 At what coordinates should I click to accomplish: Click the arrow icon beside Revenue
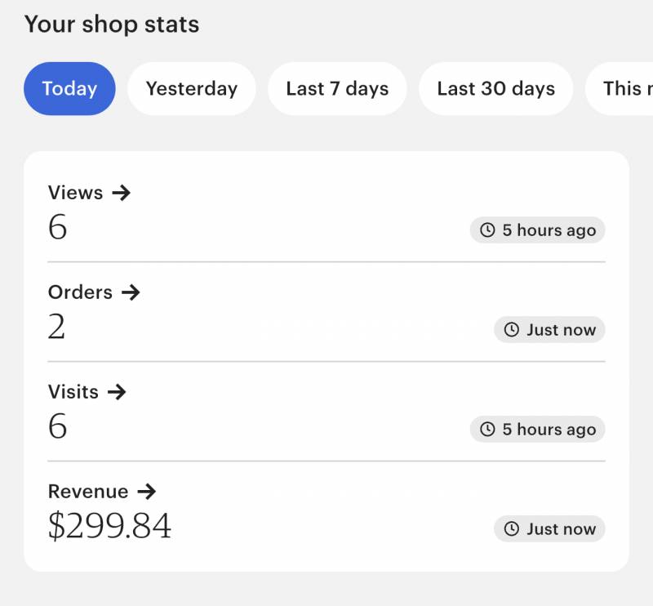[x=147, y=492]
